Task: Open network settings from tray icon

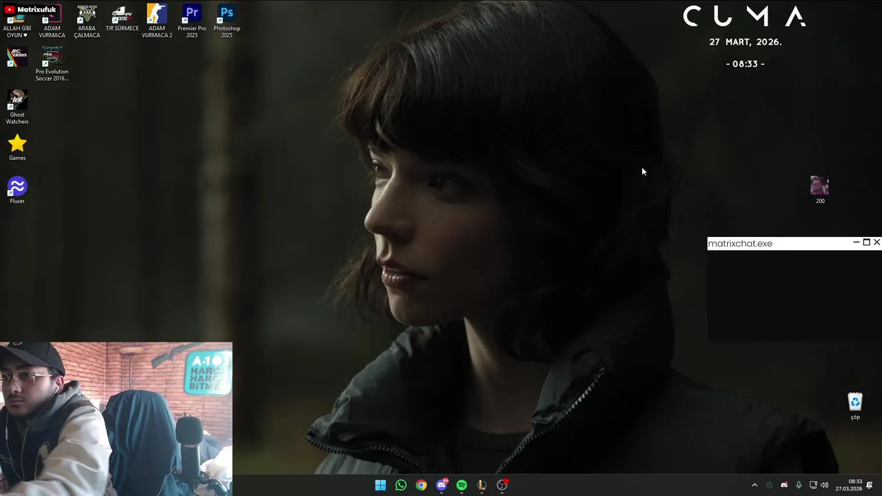Action: pyautogui.click(x=813, y=485)
